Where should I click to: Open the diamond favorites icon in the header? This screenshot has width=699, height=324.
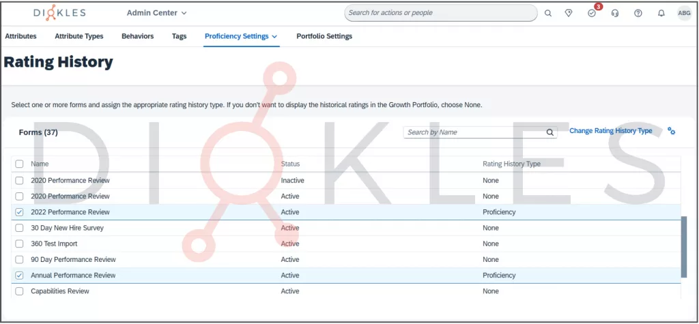pos(569,13)
